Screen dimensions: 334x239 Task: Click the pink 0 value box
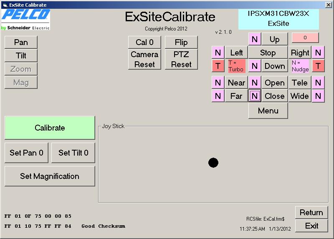tap(305, 38)
